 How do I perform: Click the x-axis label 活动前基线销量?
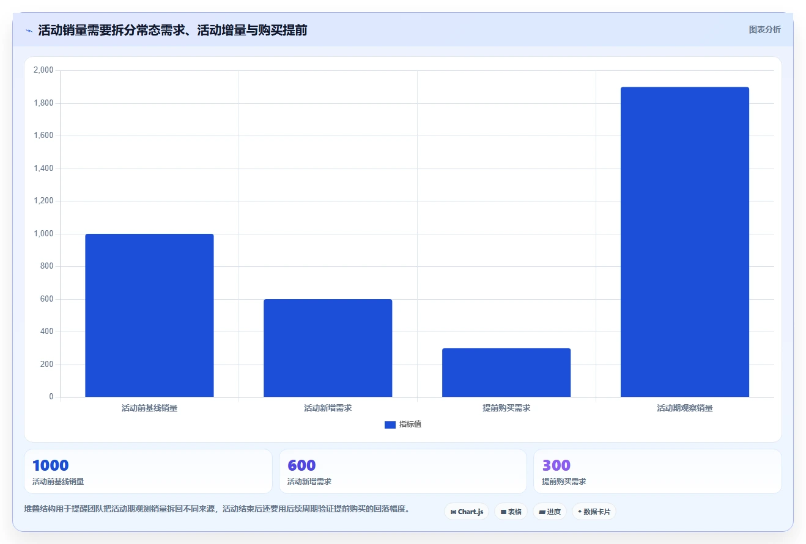149,408
